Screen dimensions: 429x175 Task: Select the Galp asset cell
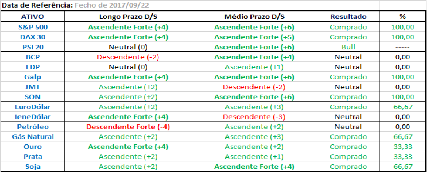point(33,77)
